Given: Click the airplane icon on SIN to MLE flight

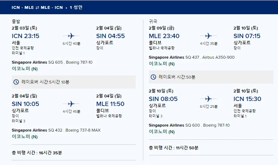Looking at the screenshot, I should pyautogui.click(x=71, y=104).
